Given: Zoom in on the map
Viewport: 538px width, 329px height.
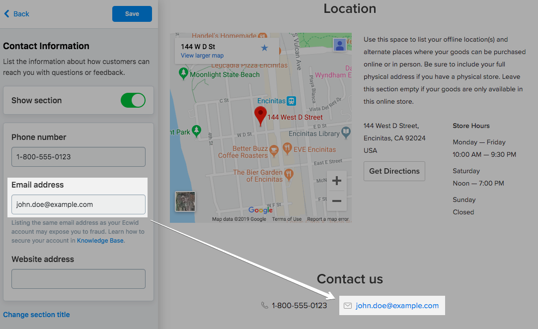Looking at the screenshot, I should coord(337,180).
